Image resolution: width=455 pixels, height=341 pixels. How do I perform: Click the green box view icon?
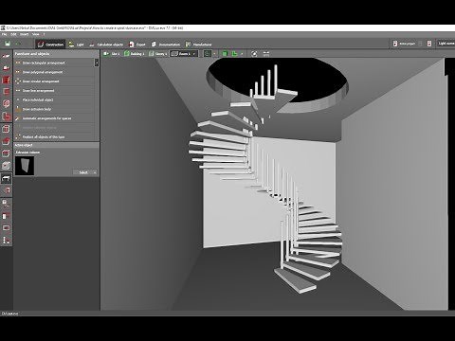coord(225,54)
